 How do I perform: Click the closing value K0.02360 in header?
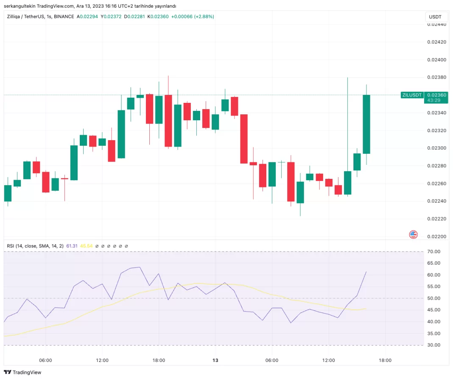[x=158, y=17]
